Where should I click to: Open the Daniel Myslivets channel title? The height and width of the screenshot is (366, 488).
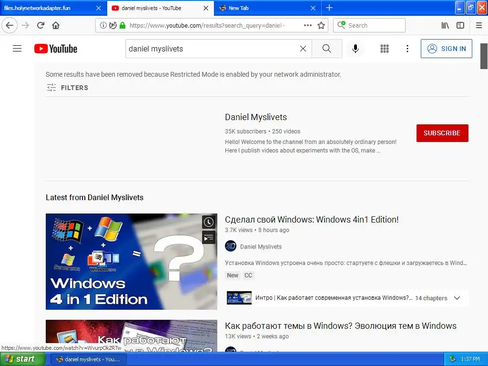coord(256,117)
